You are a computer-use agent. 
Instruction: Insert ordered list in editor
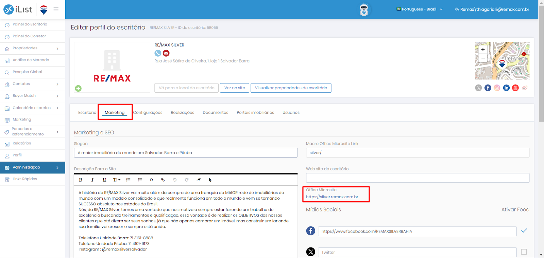click(x=128, y=180)
